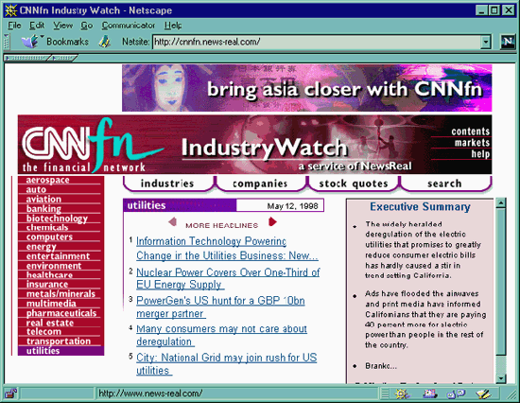The width and height of the screenshot is (520, 403).
Task: Expand the Netsite URL dropdown arrow
Action: (486, 43)
